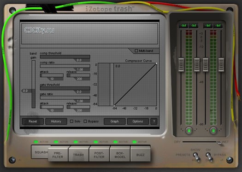Toggle the BUZZ active LED
This screenshot has width=242, height=172.
click(x=135, y=142)
